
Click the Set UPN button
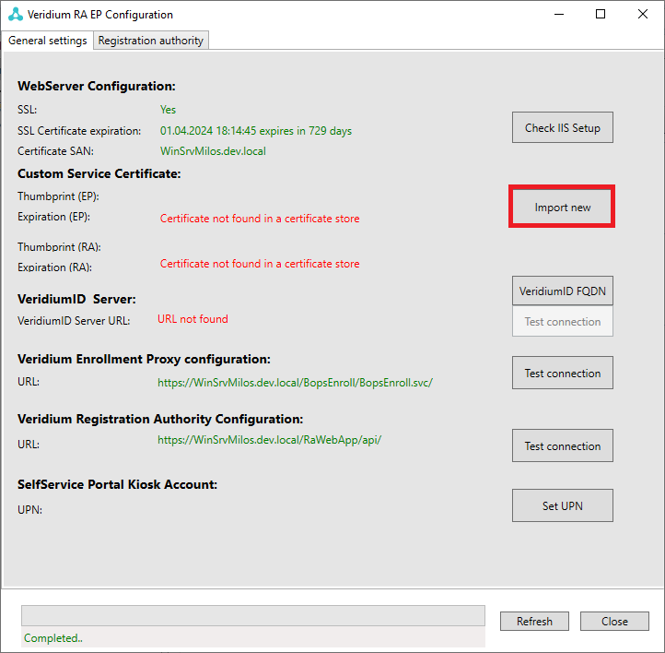[562, 505]
